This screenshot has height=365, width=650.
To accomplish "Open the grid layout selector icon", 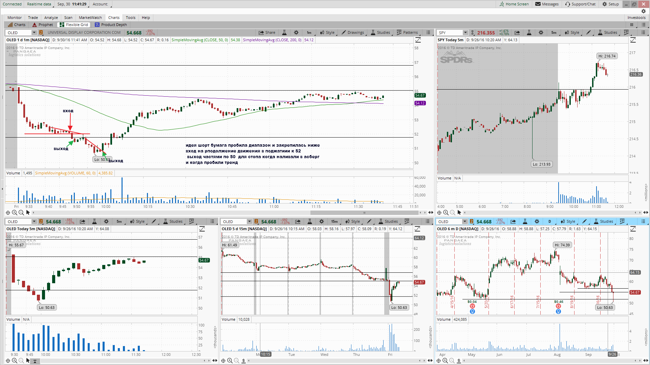I will (x=632, y=25).
